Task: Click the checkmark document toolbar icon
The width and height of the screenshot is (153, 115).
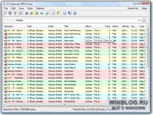Action: [x=53, y=13]
